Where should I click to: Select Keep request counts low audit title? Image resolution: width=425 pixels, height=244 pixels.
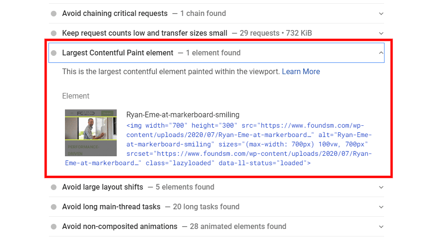[x=145, y=33]
